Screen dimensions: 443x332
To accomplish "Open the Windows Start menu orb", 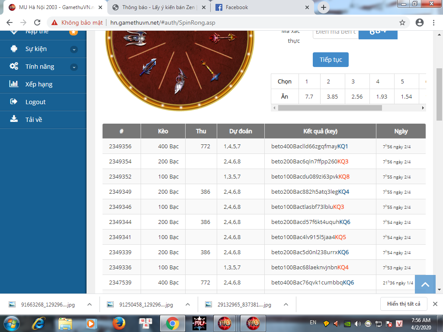I will (12, 323).
